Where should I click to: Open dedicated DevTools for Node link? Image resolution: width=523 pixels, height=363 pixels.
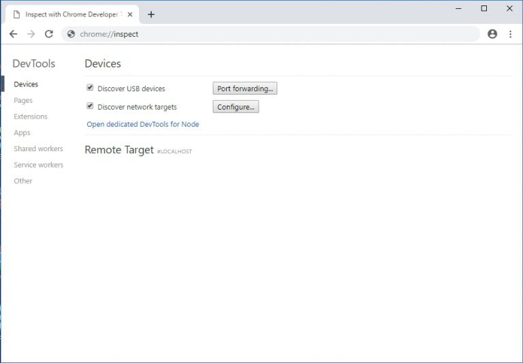click(x=143, y=125)
